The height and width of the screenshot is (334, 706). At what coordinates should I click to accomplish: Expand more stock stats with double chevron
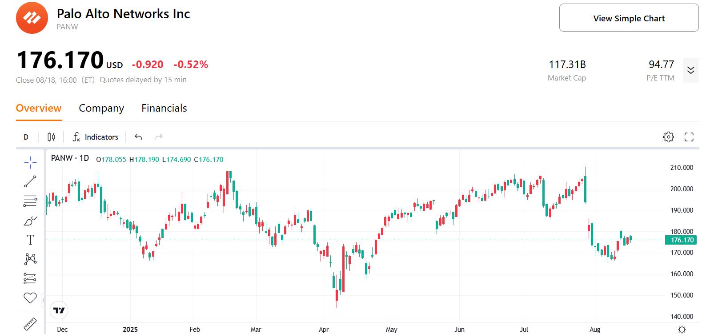pos(690,70)
